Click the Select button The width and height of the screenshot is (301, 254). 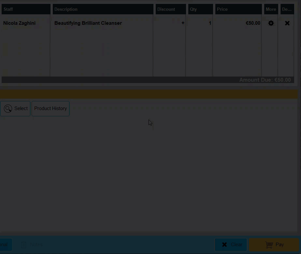click(x=15, y=108)
